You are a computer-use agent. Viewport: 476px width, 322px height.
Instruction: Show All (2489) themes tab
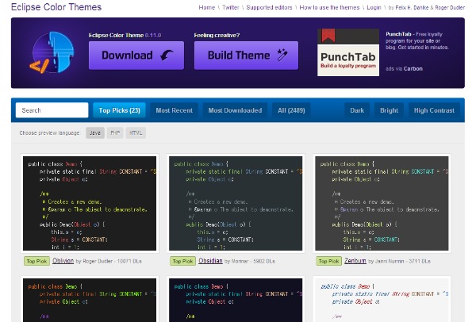pyautogui.click(x=291, y=110)
